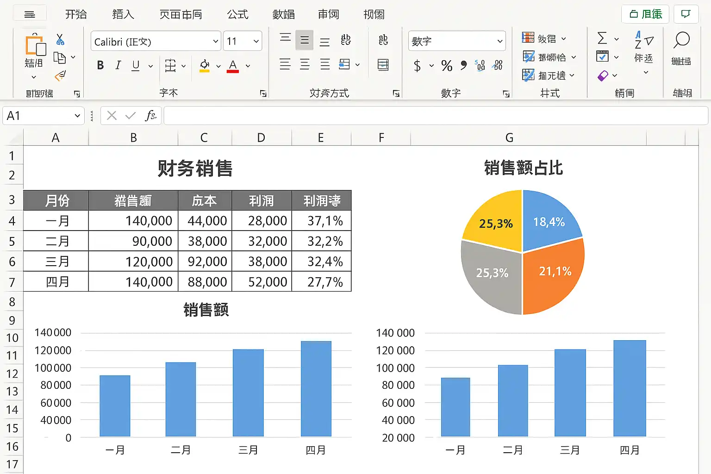
Task: Click the Insert Function fx icon
Action: click(150, 116)
